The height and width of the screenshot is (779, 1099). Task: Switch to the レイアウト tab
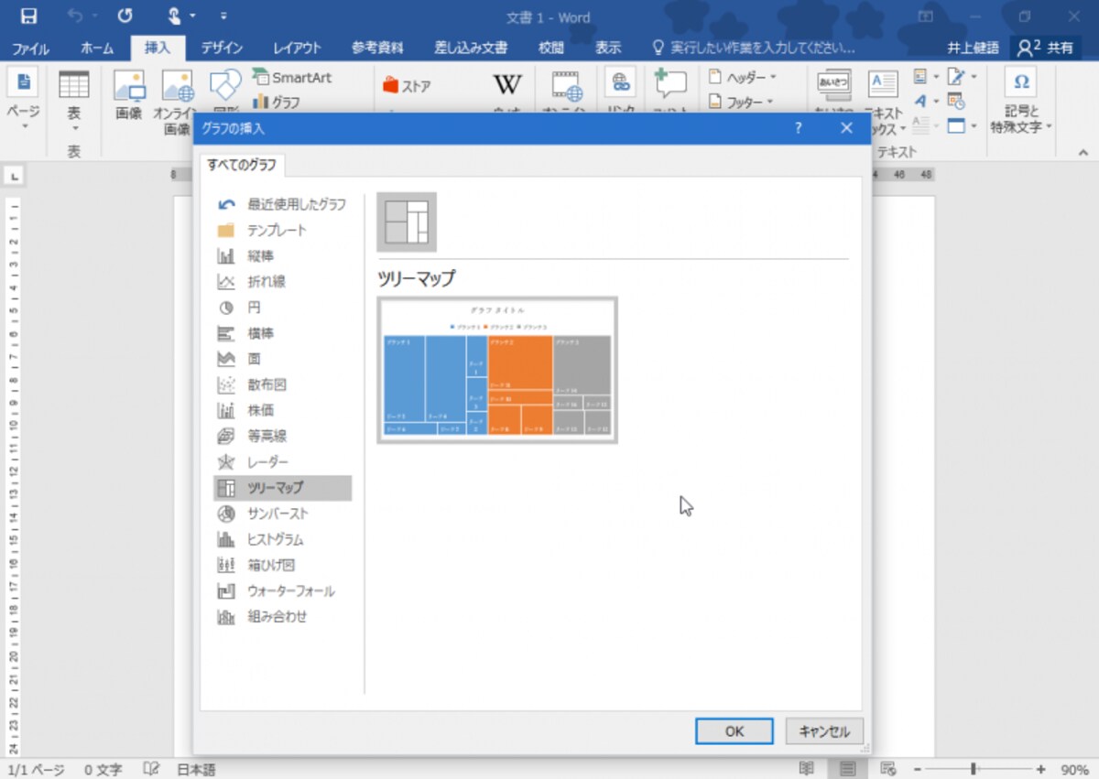[x=297, y=48]
